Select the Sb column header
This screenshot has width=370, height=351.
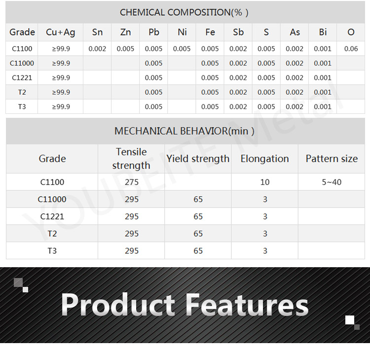pyautogui.click(x=238, y=32)
